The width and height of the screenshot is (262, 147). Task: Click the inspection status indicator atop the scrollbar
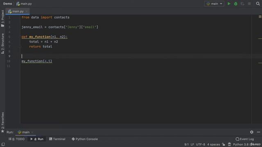(x=260, y=17)
